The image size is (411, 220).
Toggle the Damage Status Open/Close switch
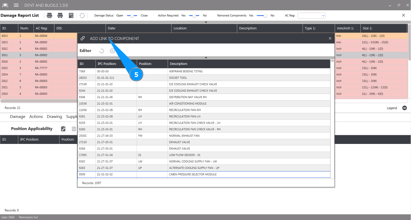click(x=132, y=16)
